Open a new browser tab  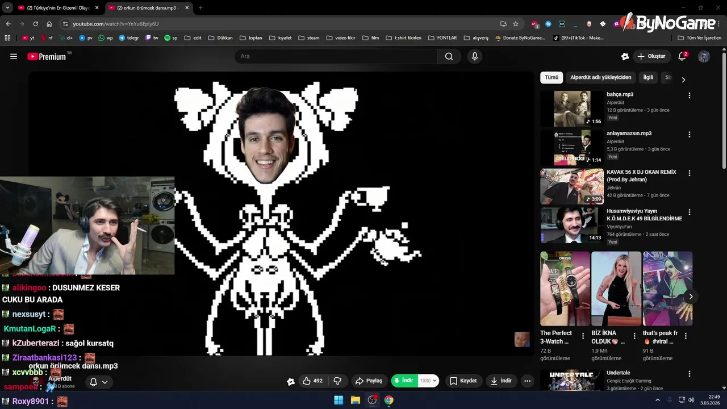pos(200,8)
